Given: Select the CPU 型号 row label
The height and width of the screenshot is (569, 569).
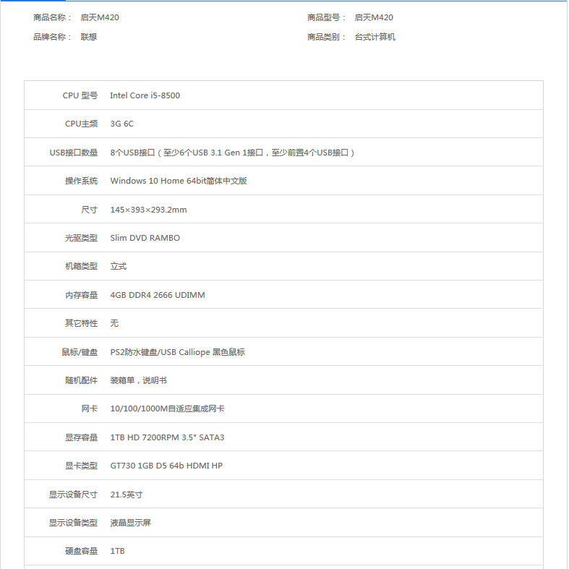Looking at the screenshot, I should (x=80, y=95).
